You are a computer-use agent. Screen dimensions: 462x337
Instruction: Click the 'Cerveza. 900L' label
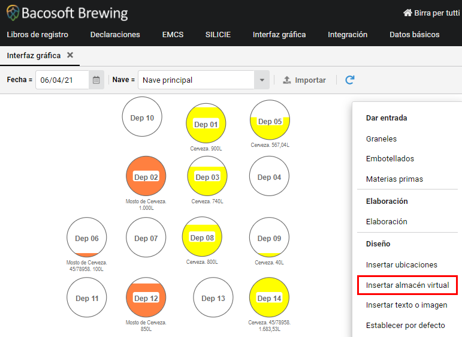point(206,149)
